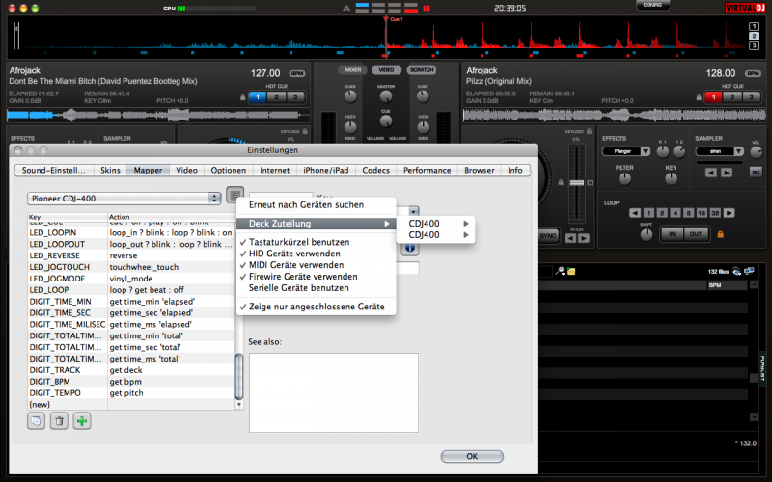772x482 pixels.
Task: Click the blue info icon in Einstellungen
Action: click(x=409, y=249)
